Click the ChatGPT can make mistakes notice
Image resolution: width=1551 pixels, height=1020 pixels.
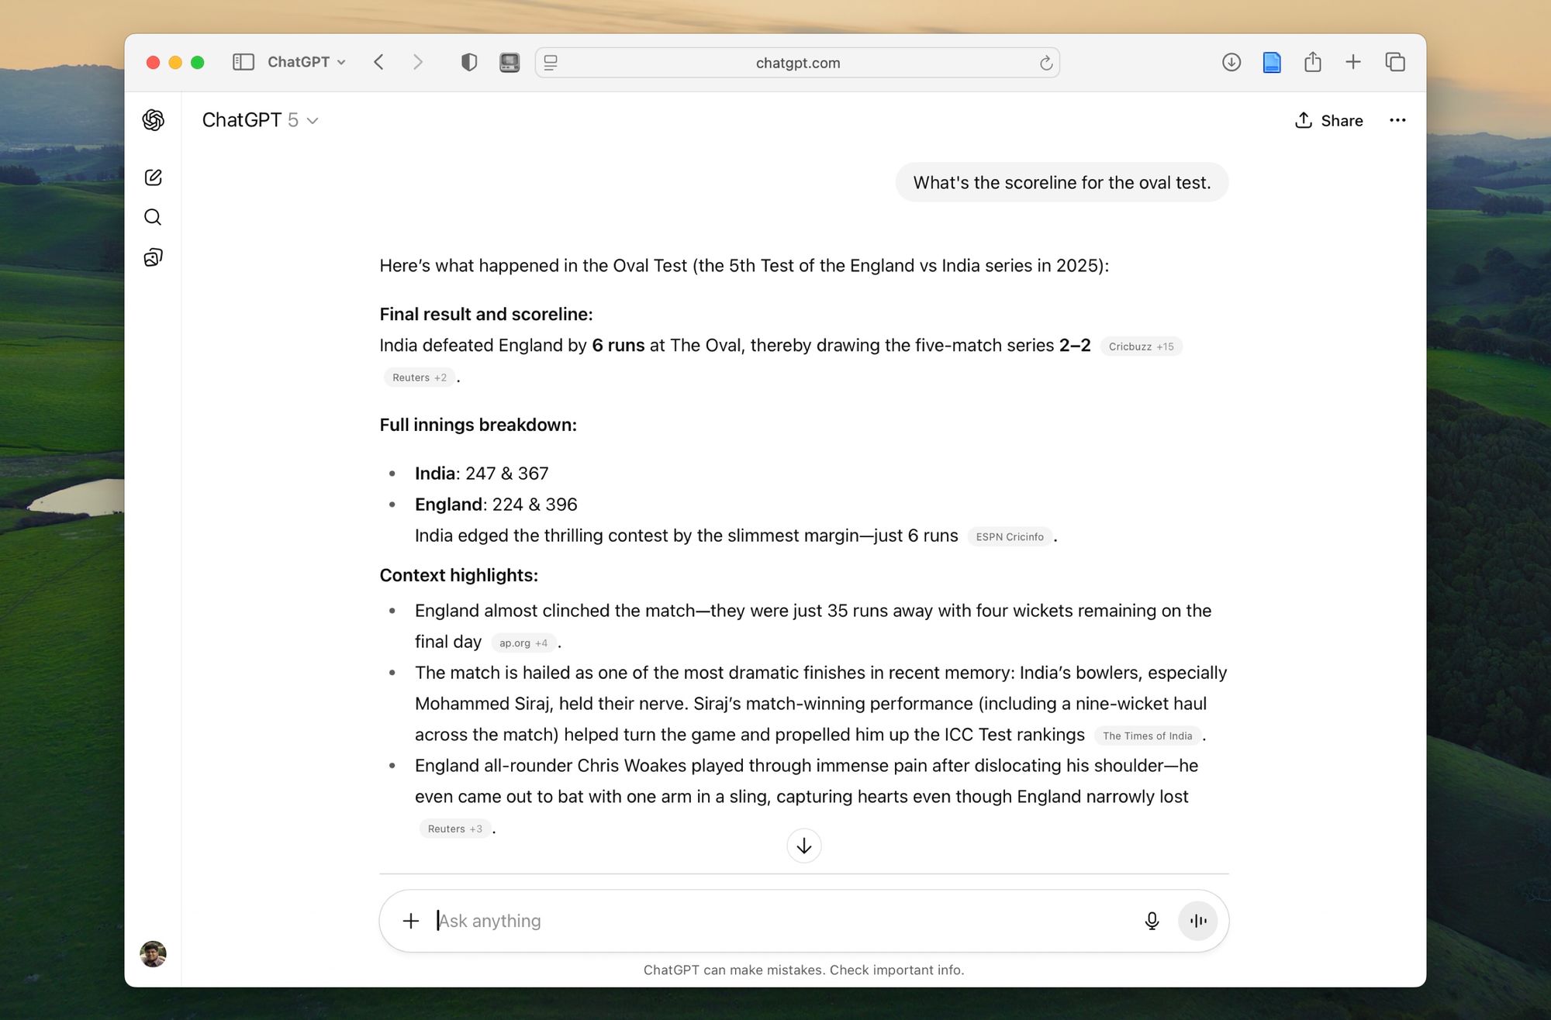[x=804, y=970]
